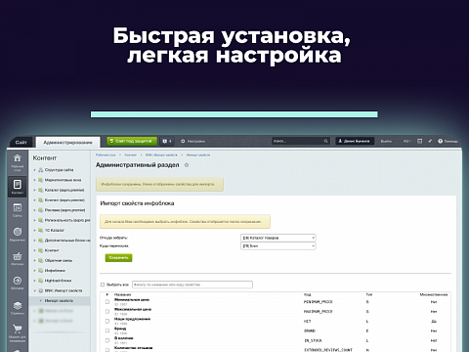Image resolution: width=469 pixels, height=352 pixels.
Task: Click the Рабочий стол breadcrumb link
Action: [106, 155]
